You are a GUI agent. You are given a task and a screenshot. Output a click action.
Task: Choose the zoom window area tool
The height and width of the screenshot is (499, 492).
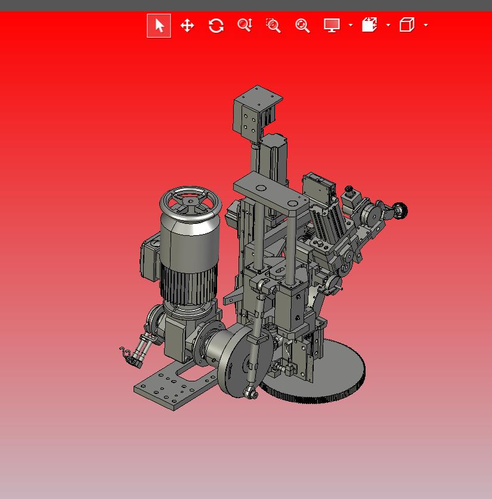coord(273,26)
